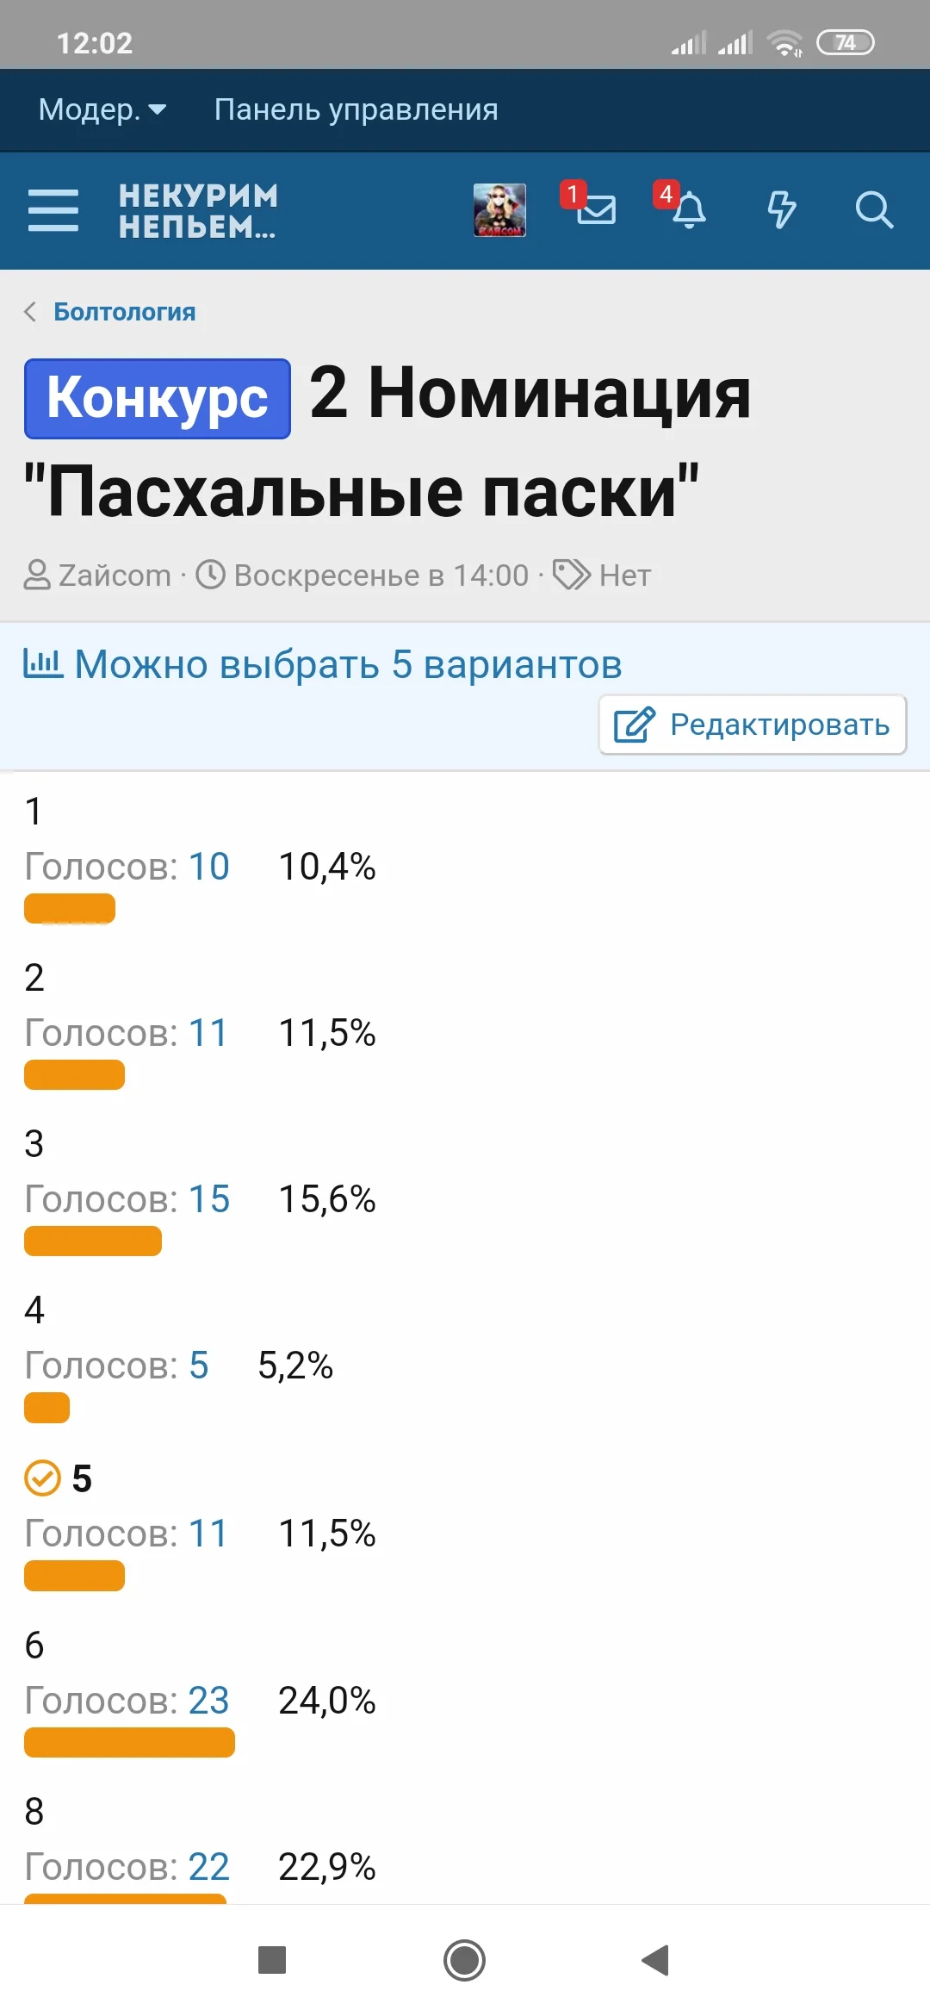Image resolution: width=930 pixels, height=2016 pixels.
Task: Open the hamburger navigation menu
Action: point(53,209)
